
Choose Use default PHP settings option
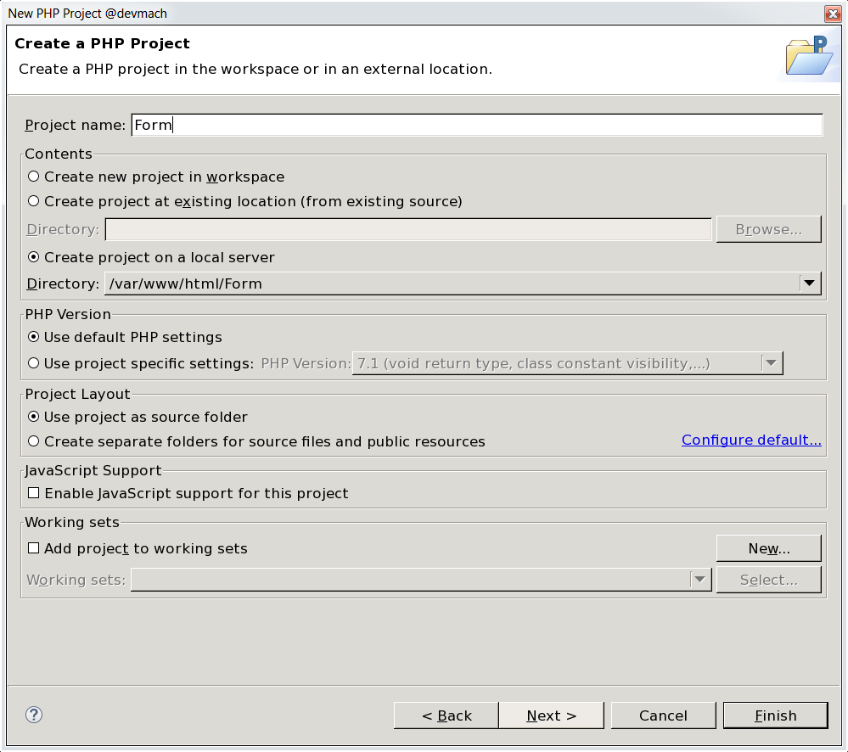coord(34,337)
